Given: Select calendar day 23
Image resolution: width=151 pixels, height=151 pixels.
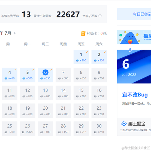Looking at the screenshot, I should point(99,111).
